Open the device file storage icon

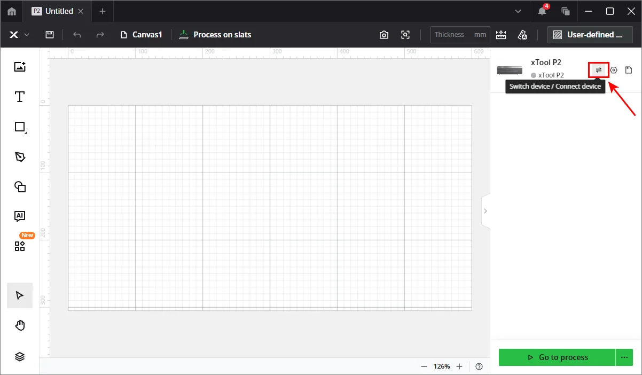(x=629, y=70)
